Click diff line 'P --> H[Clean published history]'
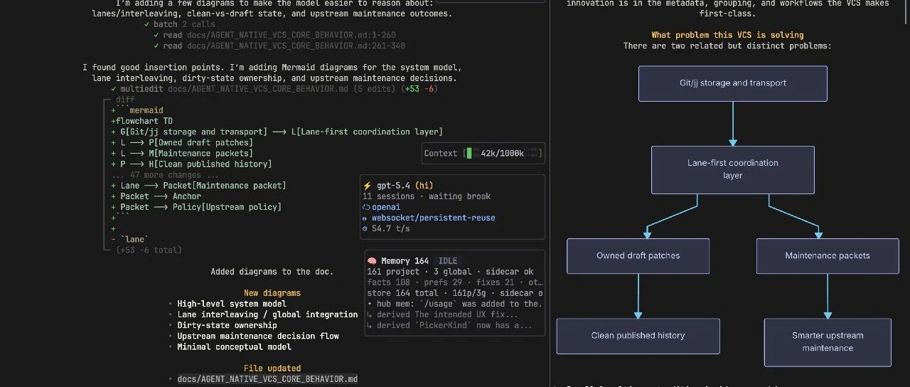This screenshot has width=910, height=387. tap(191, 164)
